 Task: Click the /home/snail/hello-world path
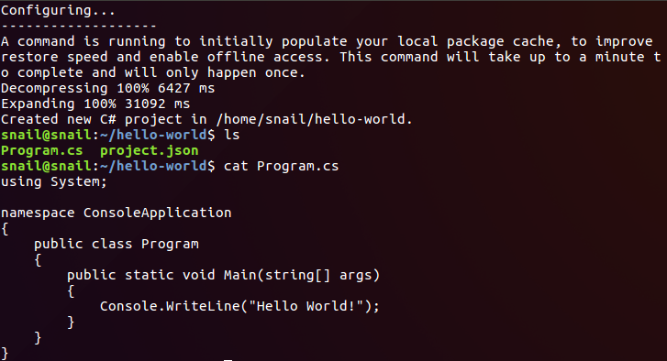[x=315, y=119]
